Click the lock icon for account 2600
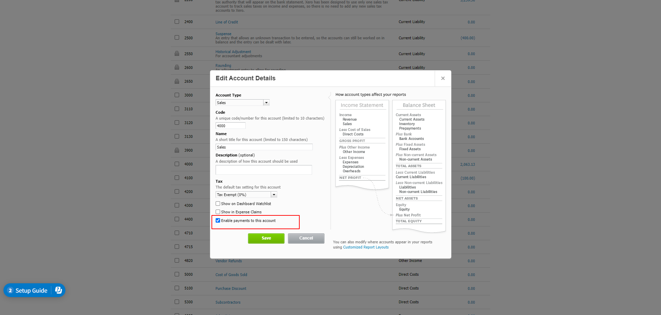The height and width of the screenshot is (315, 661). click(177, 68)
